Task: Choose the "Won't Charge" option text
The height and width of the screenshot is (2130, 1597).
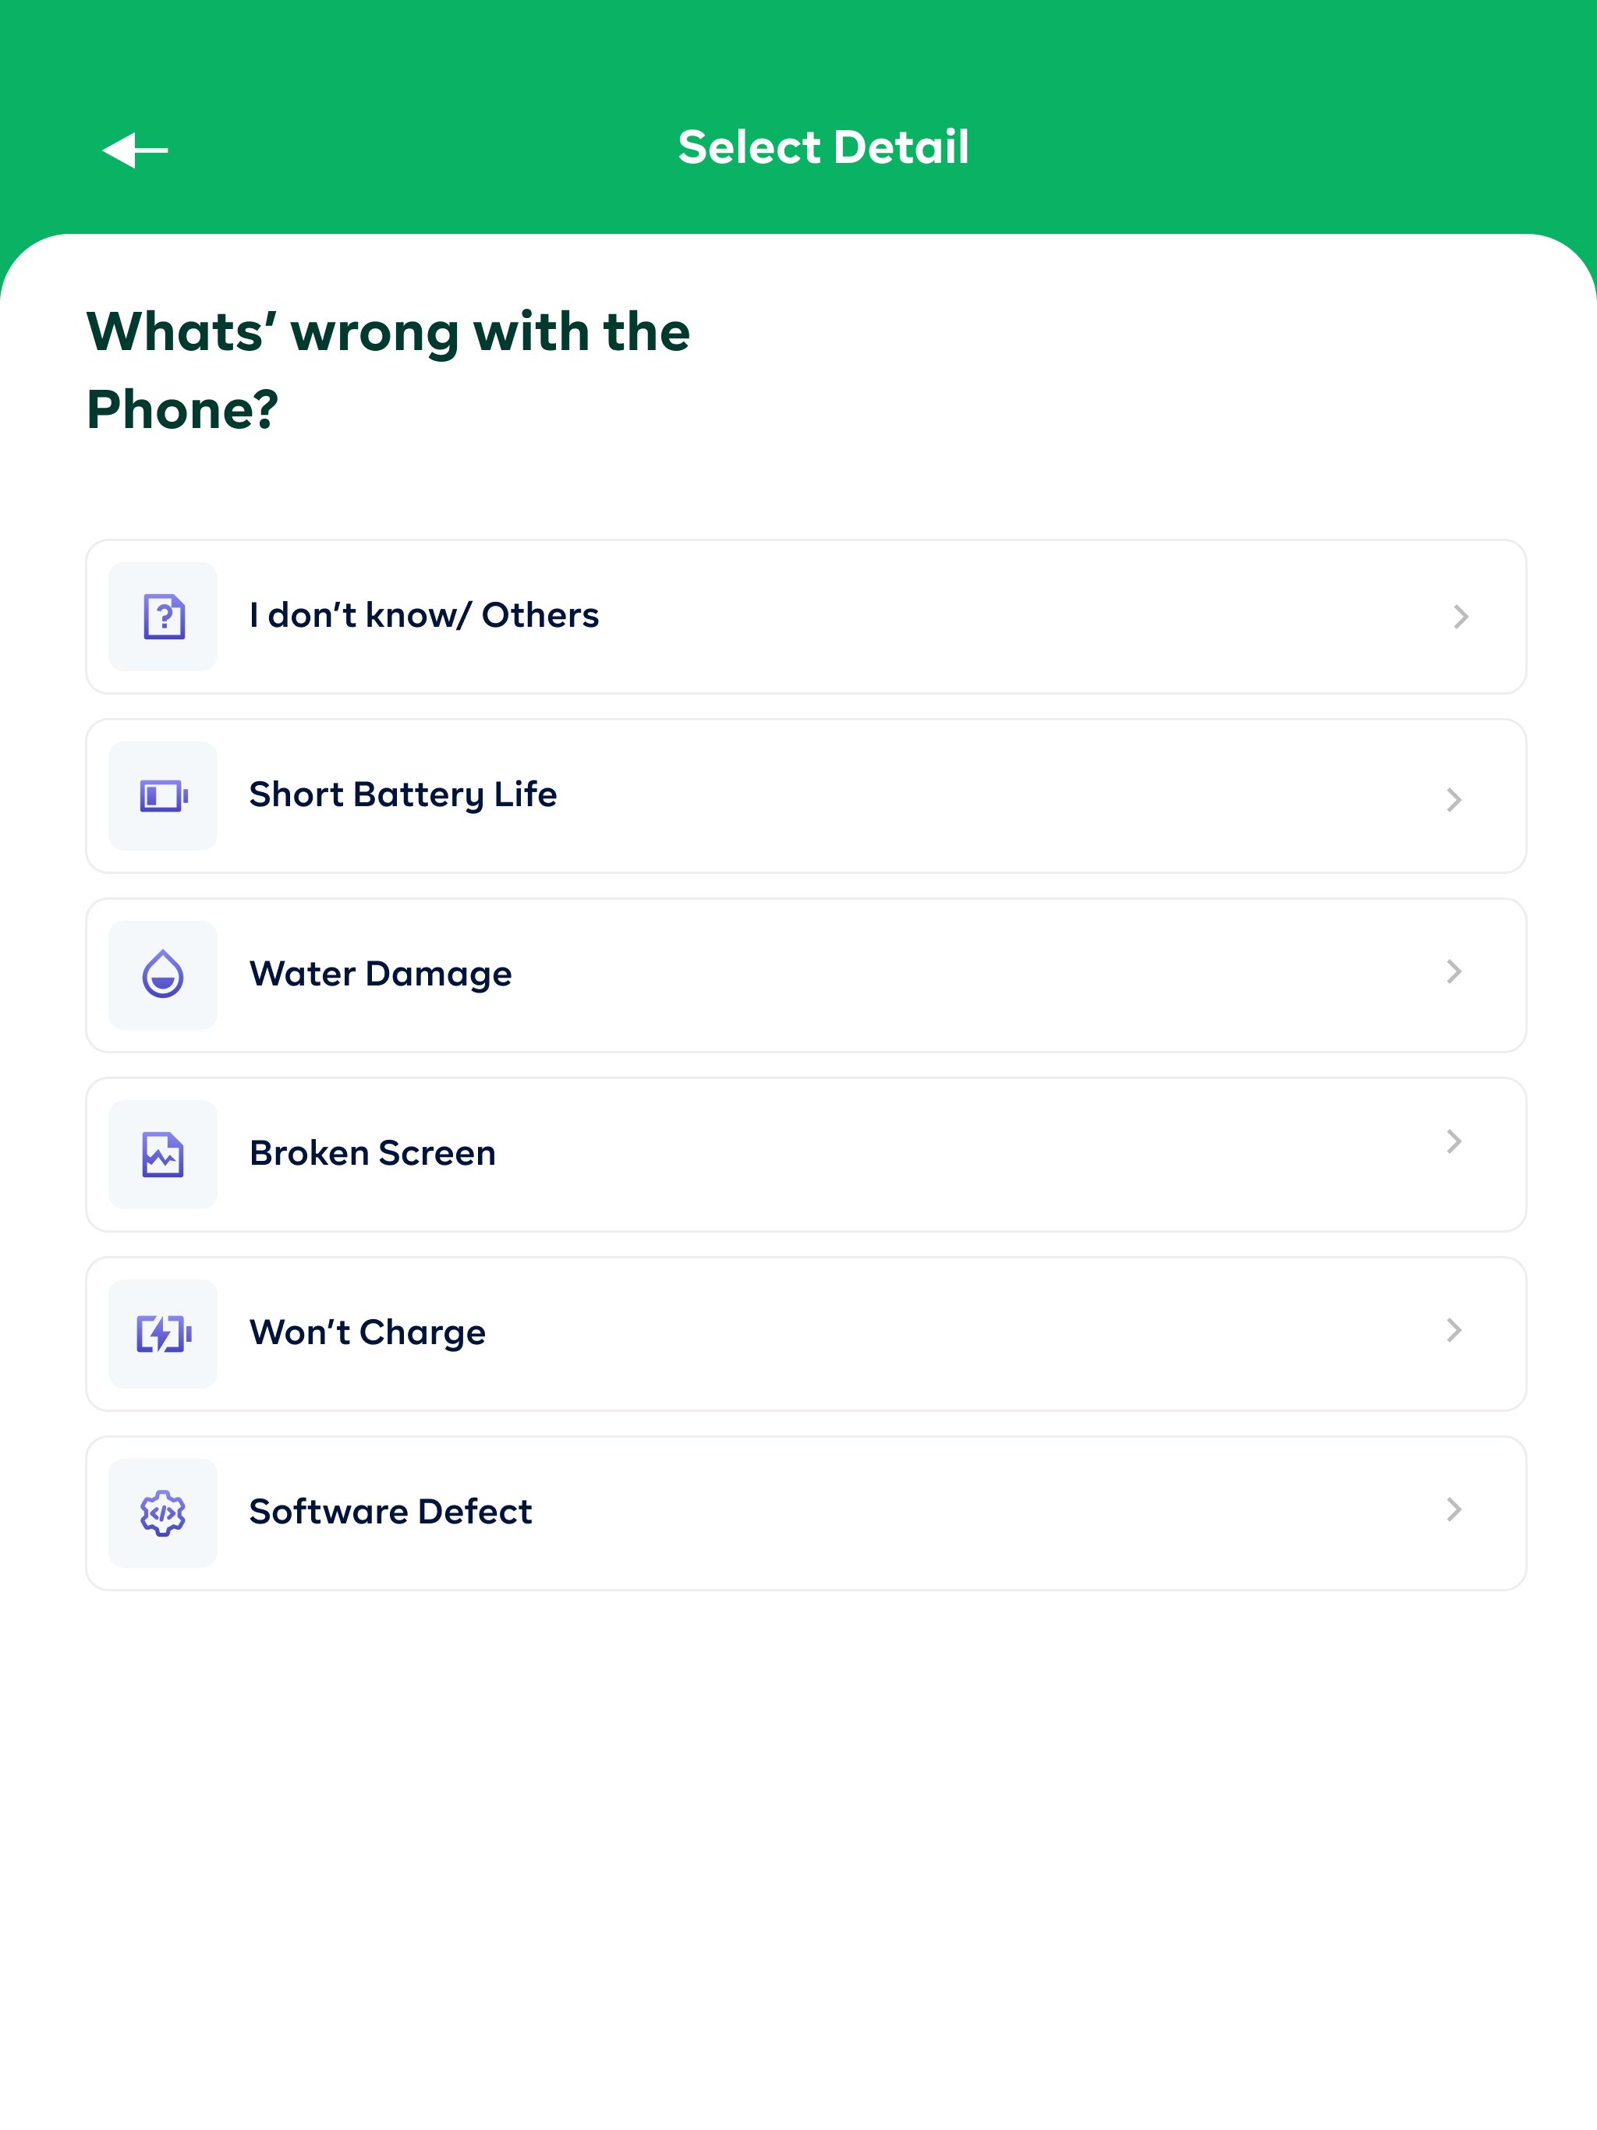Action: click(x=367, y=1332)
